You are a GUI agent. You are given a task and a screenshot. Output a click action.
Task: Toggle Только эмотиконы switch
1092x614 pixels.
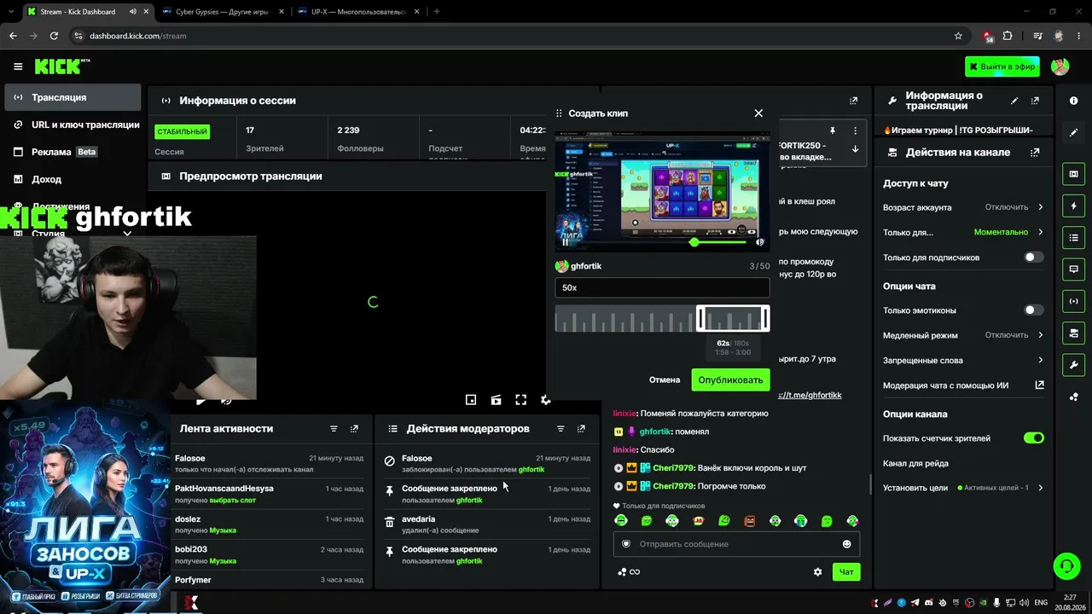tap(1033, 310)
